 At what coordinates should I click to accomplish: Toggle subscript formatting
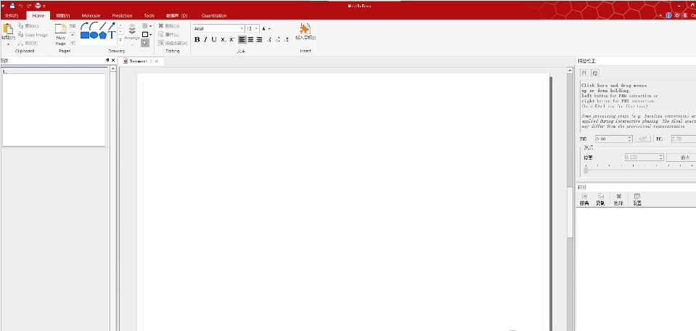[x=224, y=39]
